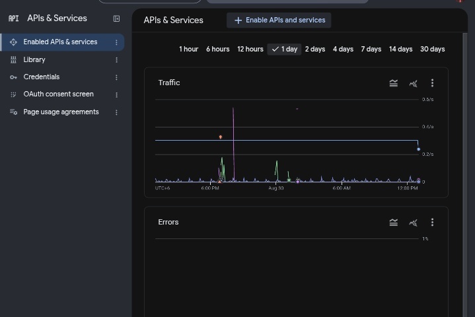Screen dimensions: 475x317
Task: Click the green X marker on Traffic chart axis
Action: [x=289, y=180]
